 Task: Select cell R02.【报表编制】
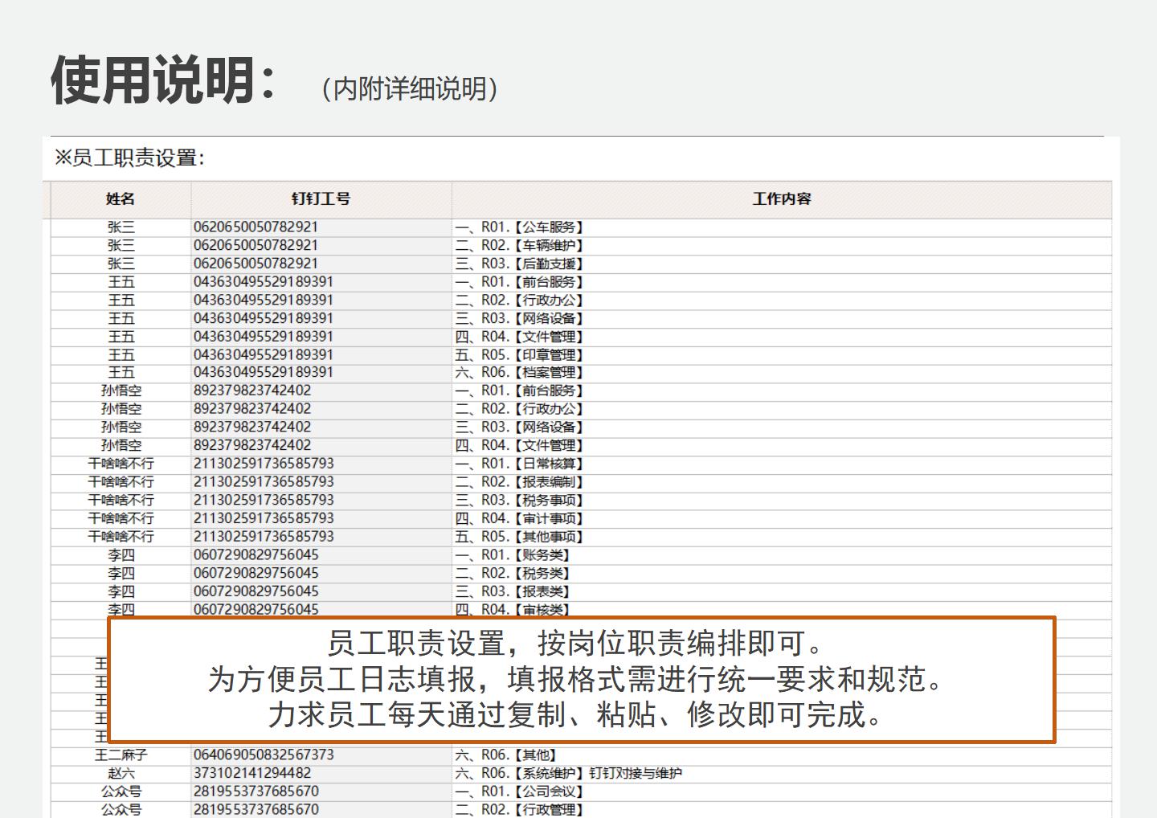click(782, 482)
